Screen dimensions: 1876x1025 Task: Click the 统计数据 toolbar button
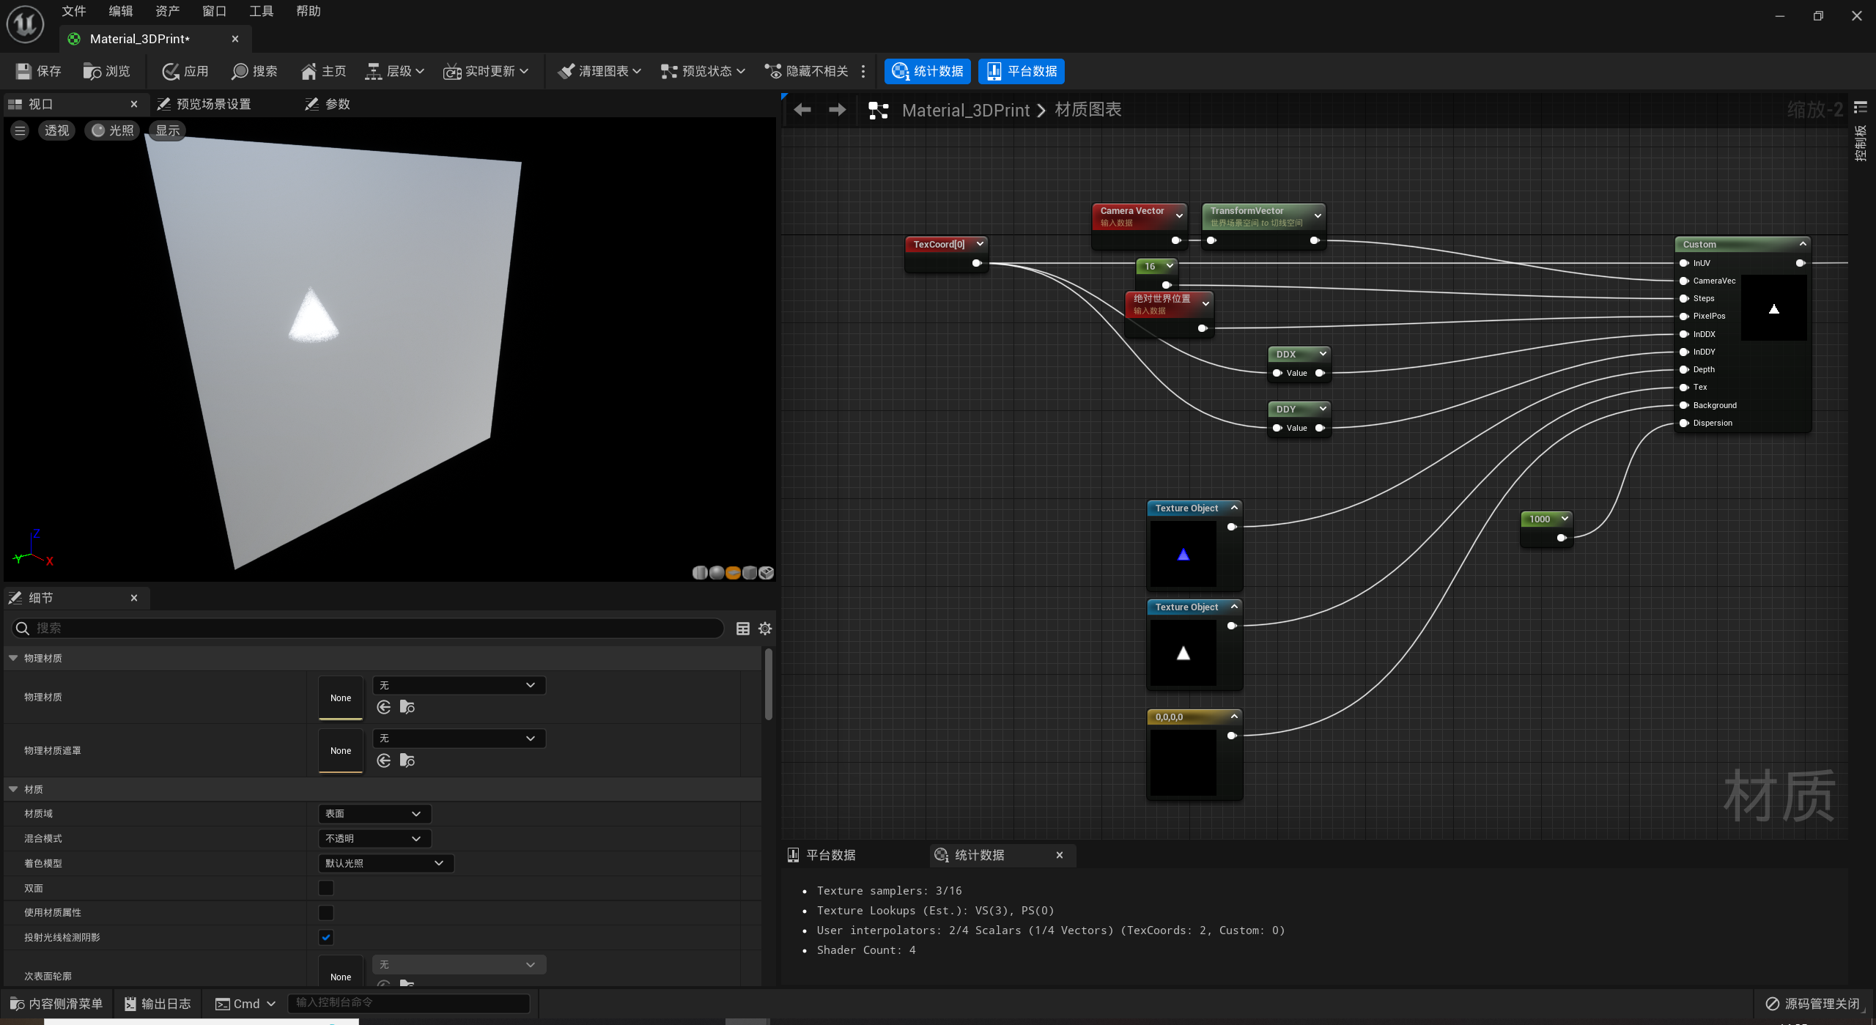[928, 71]
